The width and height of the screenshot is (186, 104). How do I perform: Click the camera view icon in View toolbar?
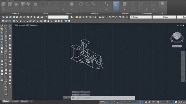[42, 17]
